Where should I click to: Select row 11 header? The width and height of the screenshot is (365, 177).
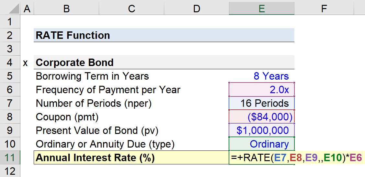tap(10, 158)
